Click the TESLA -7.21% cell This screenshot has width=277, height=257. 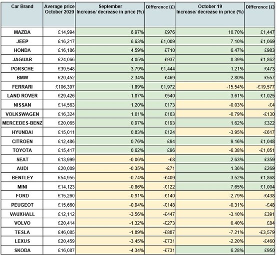[x=210, y=232]
